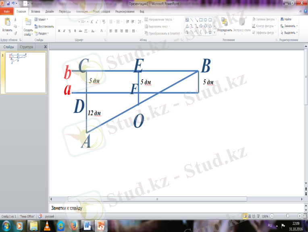Select the rectangle shape in shapes gallery

(201, 19)
